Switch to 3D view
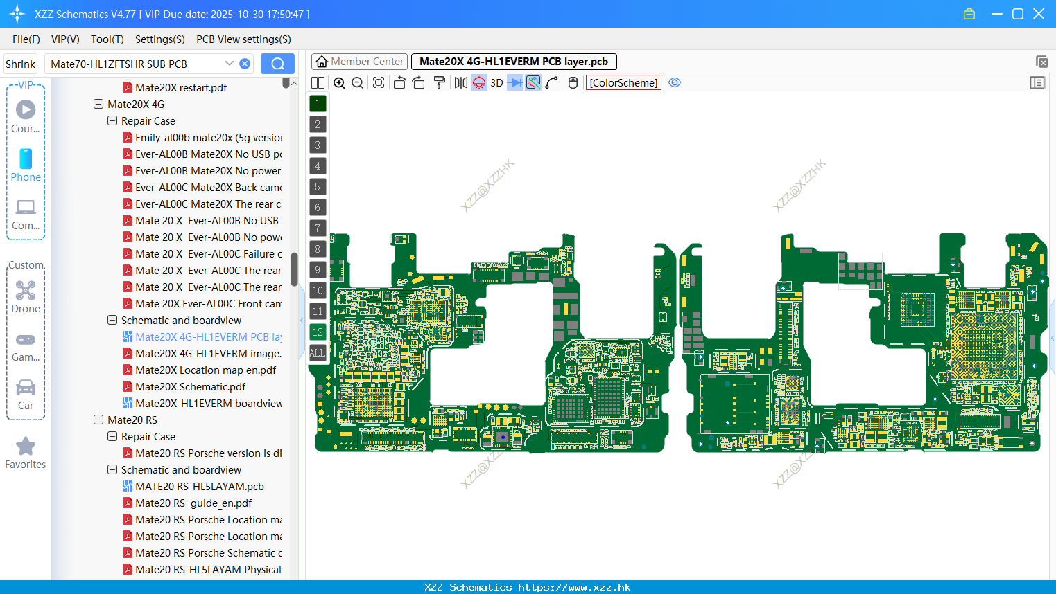This screenshot has height=594, width=1056. point(496,83)
